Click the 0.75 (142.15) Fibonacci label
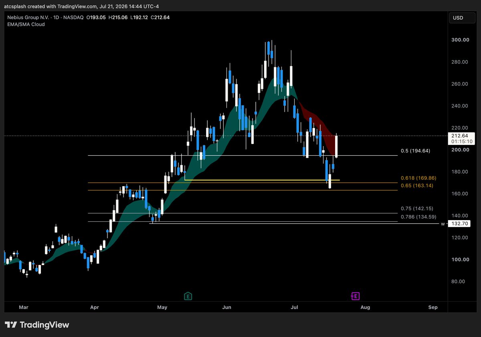Viewport: 481px width, 337px height. click(417, 209)
